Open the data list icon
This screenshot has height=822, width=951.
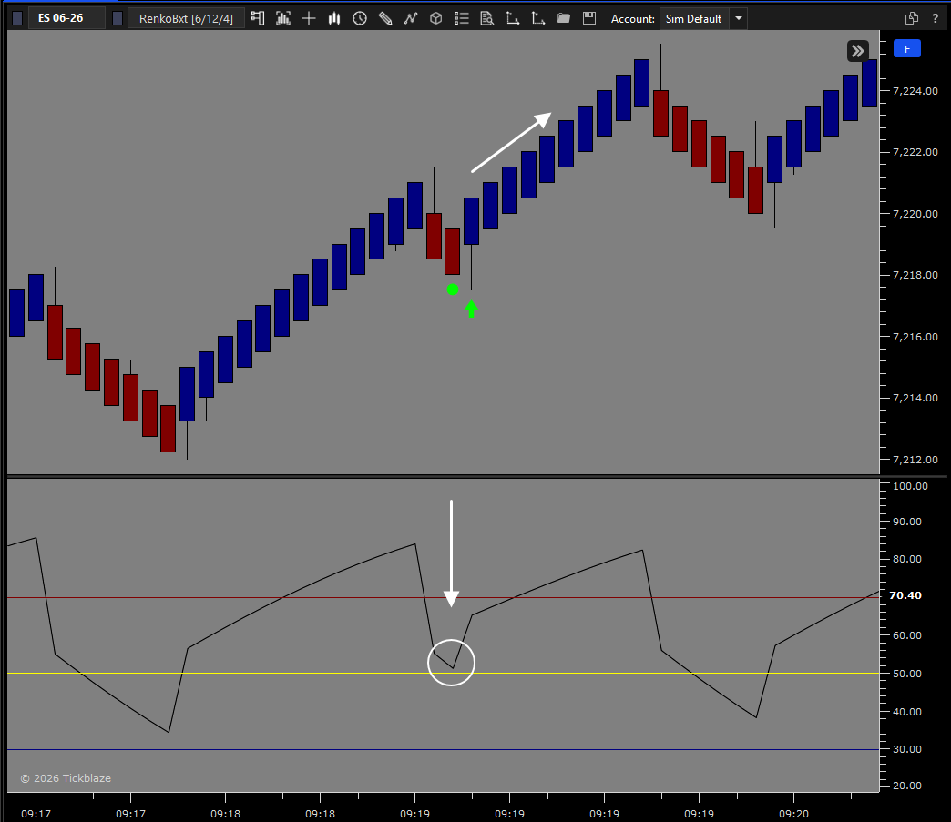click(x=462, y=19)
